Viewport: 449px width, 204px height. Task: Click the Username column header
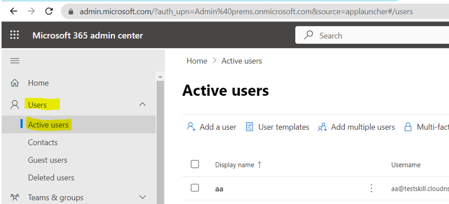pyautogui.click(x=406, y=165)
